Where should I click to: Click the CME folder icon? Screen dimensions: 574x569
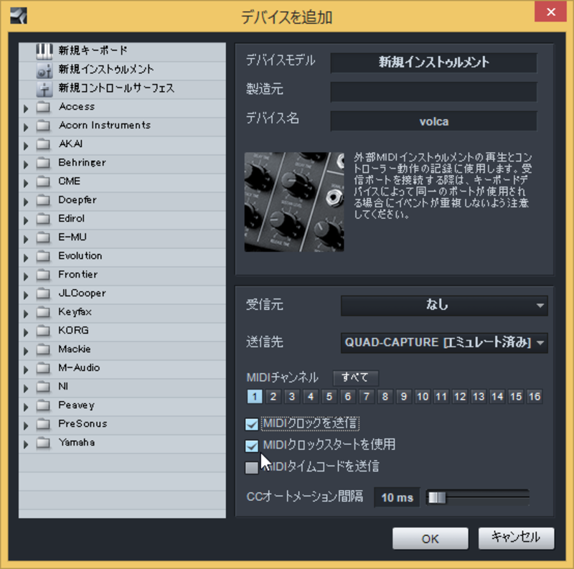coord(44,182)
